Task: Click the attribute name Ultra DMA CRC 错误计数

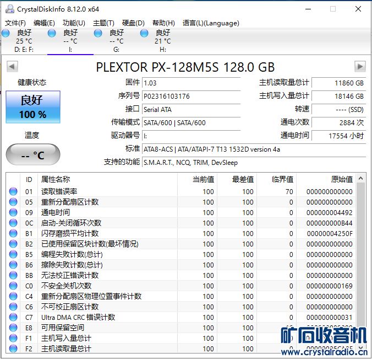Action: click(78, 317)
